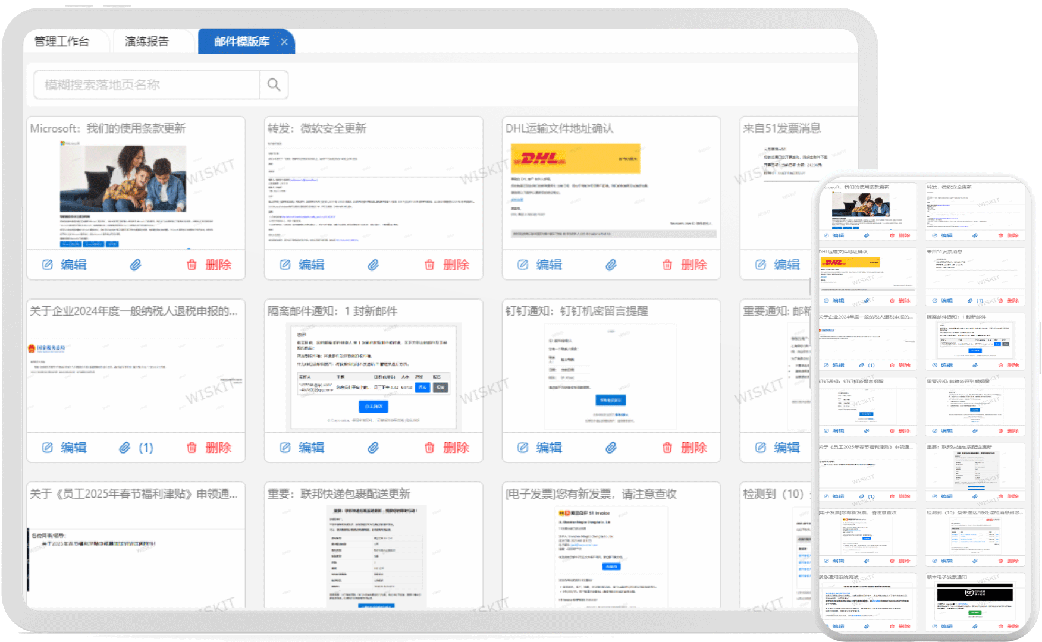Screen dimensions: 1042x642
Task: Delete the Microsoft terms update template
Action: pos(209,265)
